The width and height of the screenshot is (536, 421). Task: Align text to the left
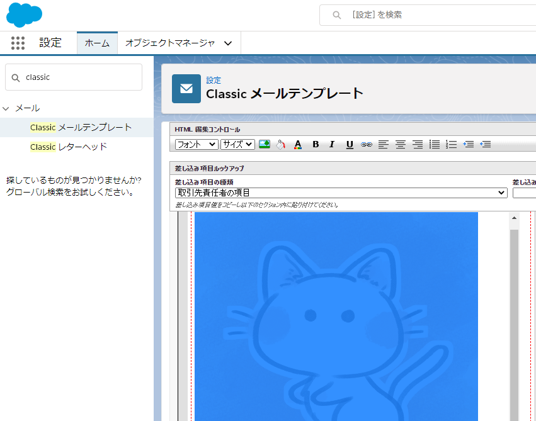[384, 144]
